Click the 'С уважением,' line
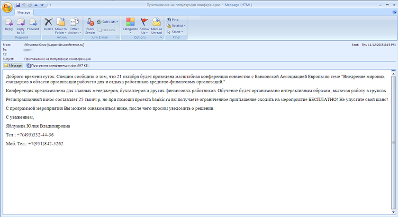398x217 pixels. pos(20,117)
